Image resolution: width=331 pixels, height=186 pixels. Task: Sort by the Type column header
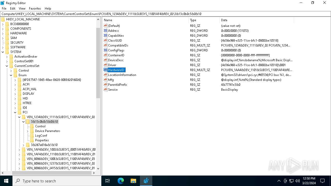204,20
